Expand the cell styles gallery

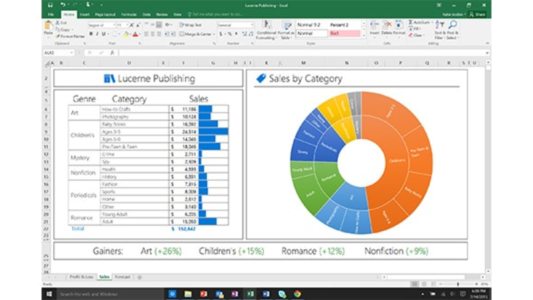click(364, 35)
